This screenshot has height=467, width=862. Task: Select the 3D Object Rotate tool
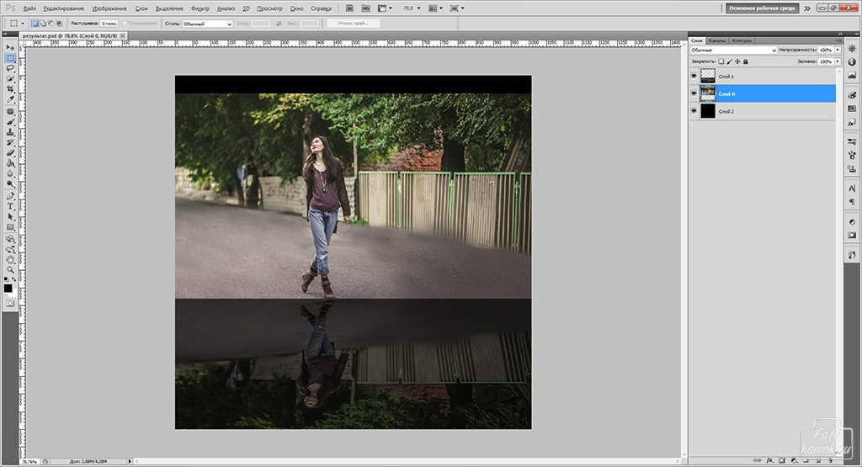10,240
